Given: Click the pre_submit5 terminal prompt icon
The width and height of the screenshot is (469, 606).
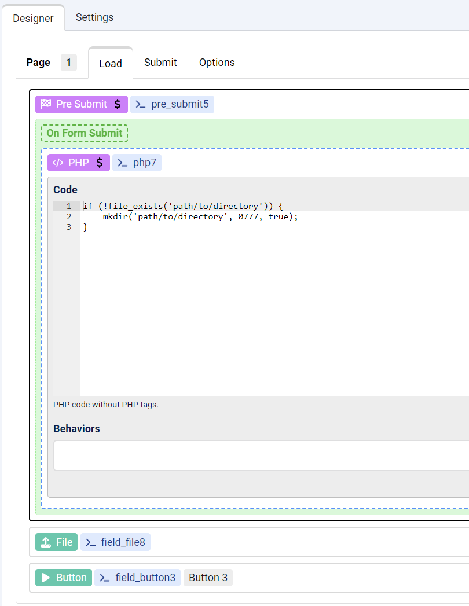Looking at the screenshot, I should click(140, 105).
